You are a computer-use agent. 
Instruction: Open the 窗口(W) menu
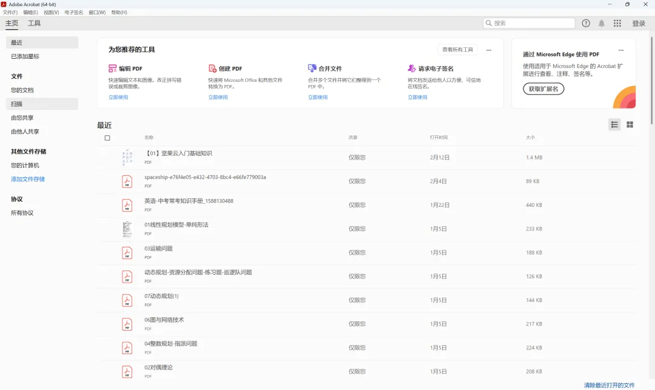coord(97,13)
